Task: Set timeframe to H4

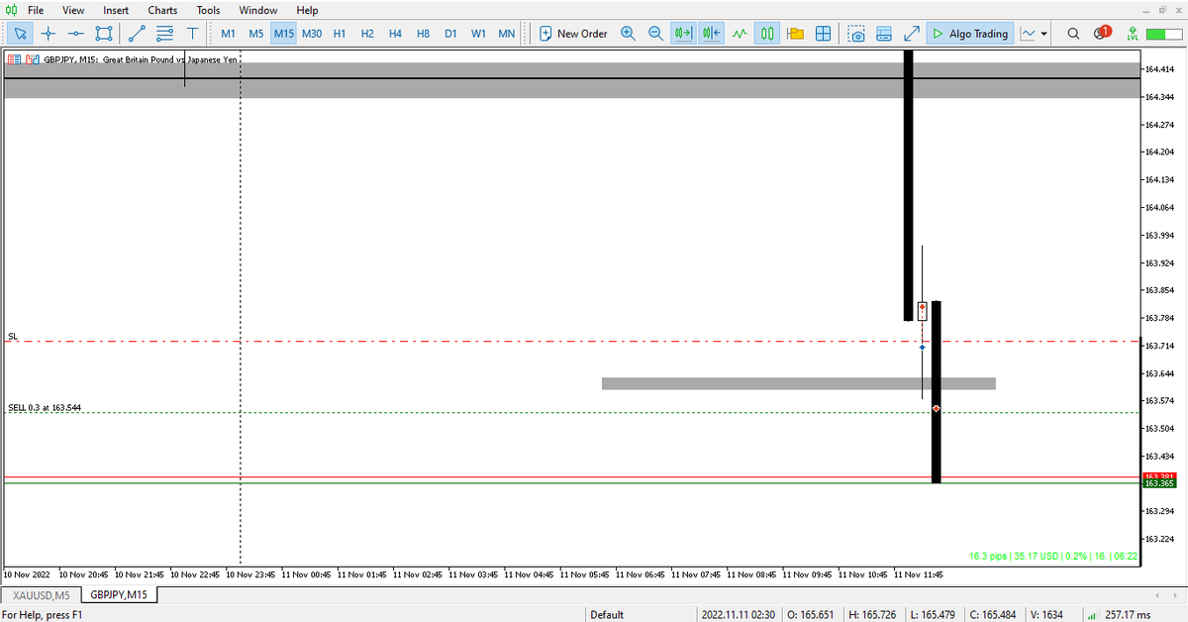Action: coord(395,34)
